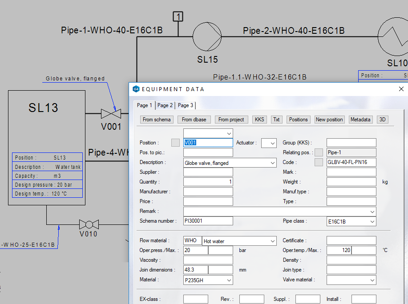Click the gray square beside Code field

[x=319, y=163]
